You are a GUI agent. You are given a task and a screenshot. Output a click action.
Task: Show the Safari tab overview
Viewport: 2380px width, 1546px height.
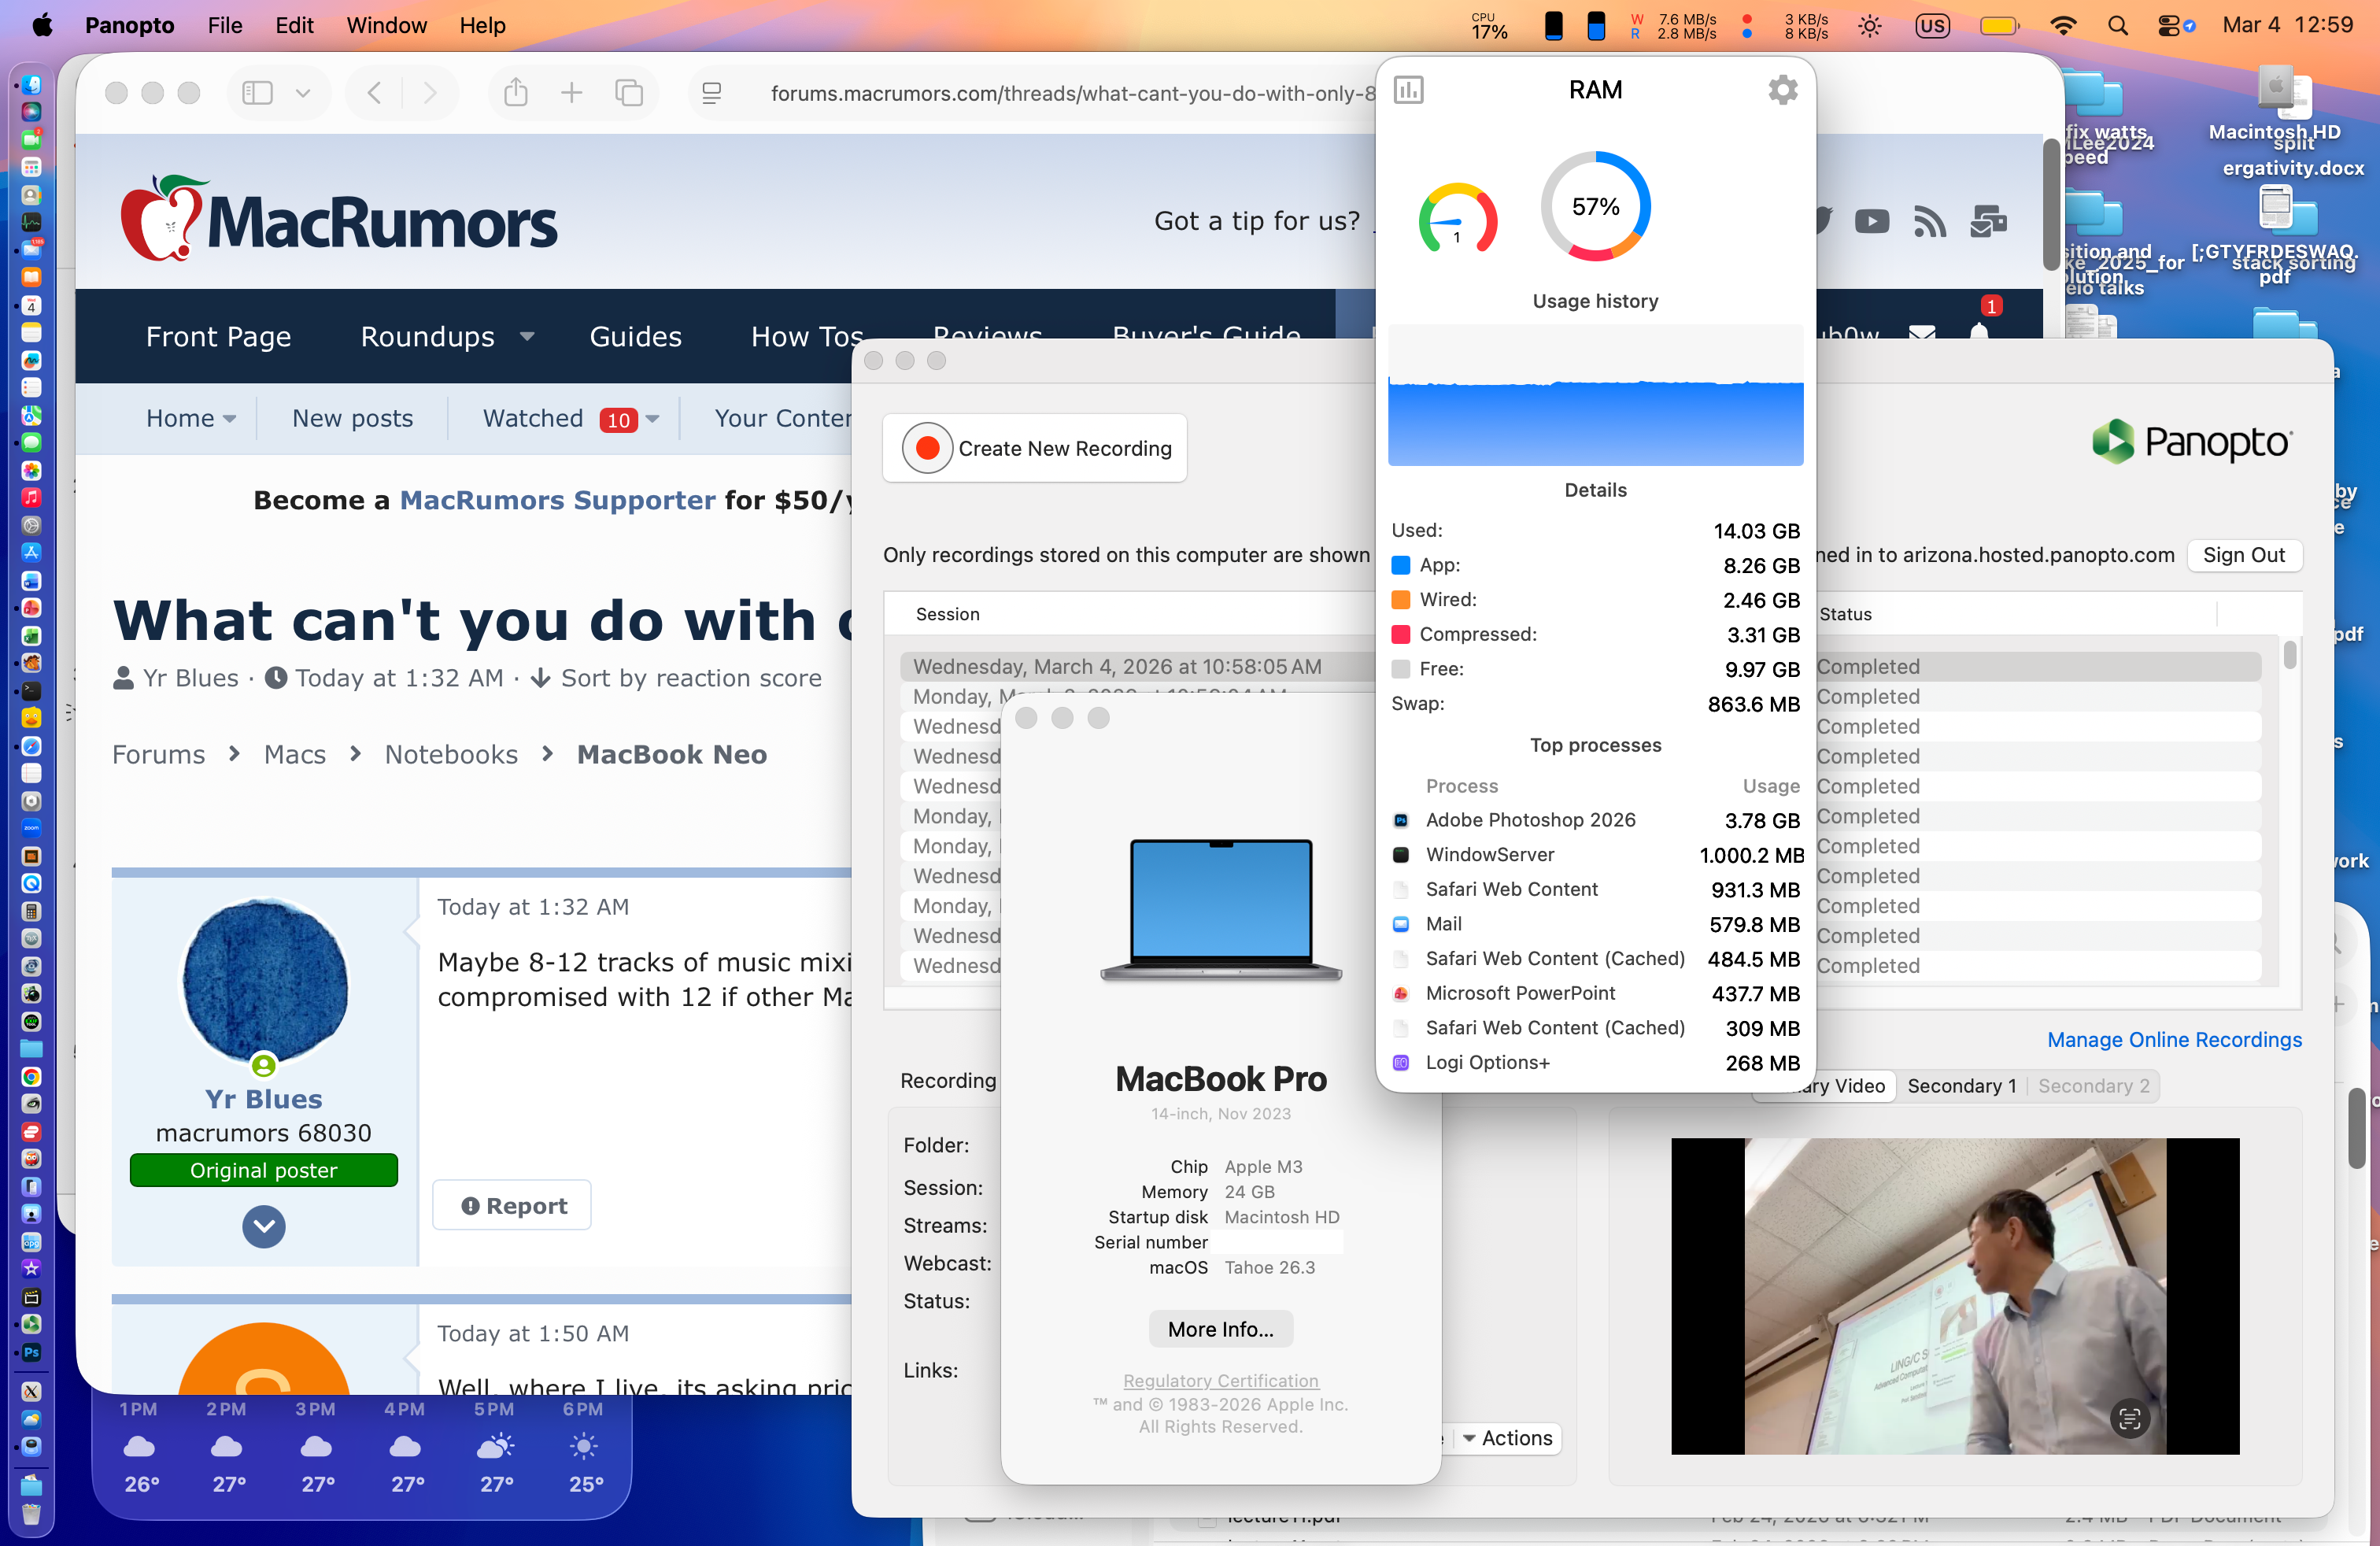(x=629, y=93)
